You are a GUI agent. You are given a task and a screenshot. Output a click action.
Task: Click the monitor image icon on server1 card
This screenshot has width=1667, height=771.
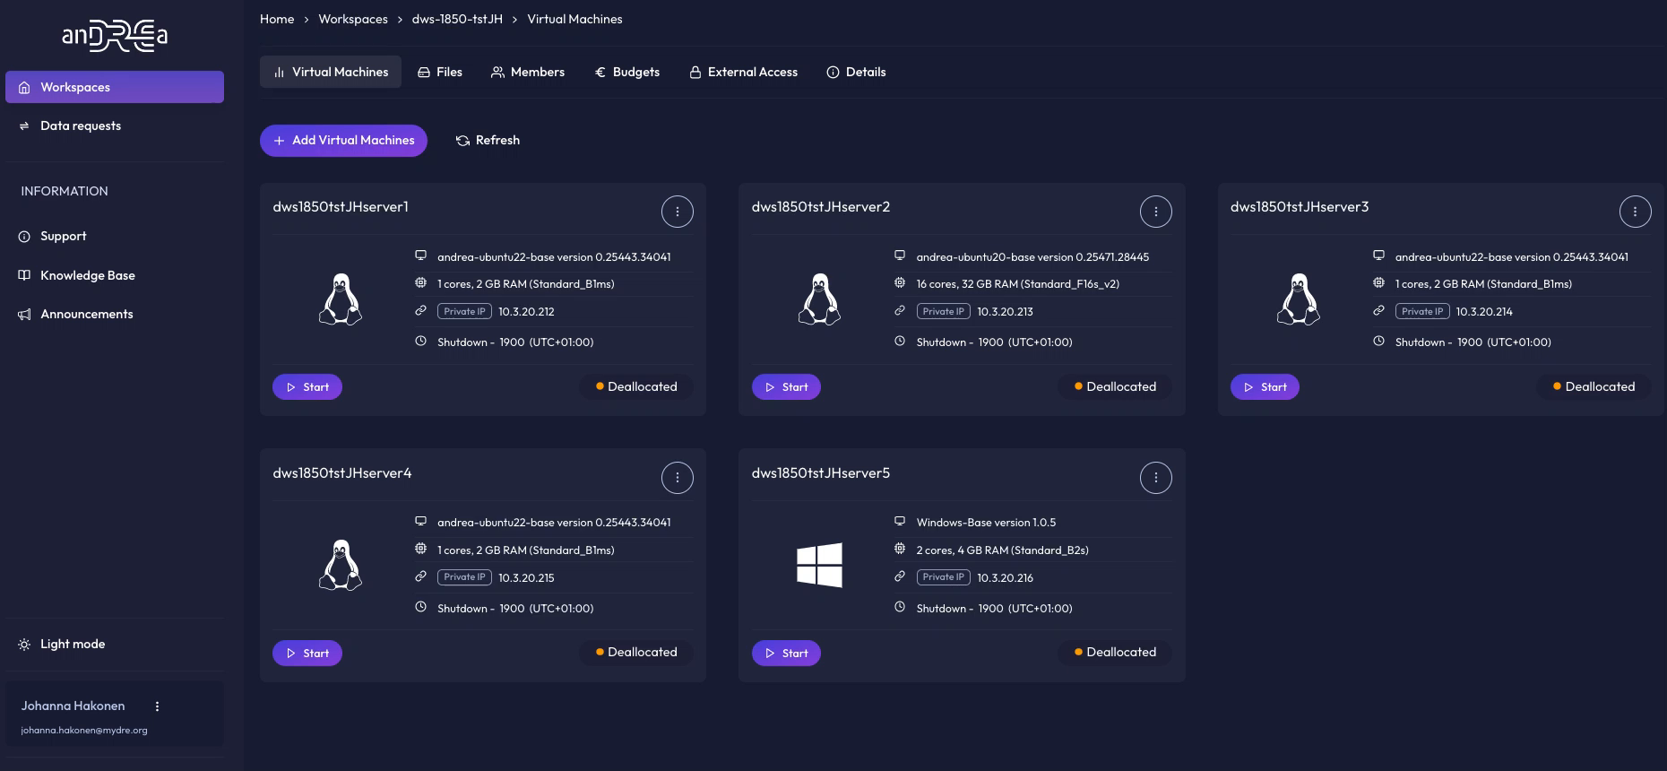click(420, 256)
